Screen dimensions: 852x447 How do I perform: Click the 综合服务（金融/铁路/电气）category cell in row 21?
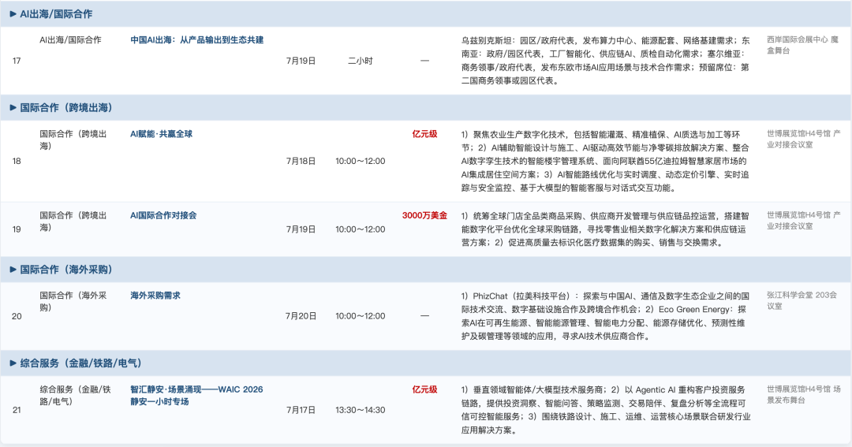[75, 396]
